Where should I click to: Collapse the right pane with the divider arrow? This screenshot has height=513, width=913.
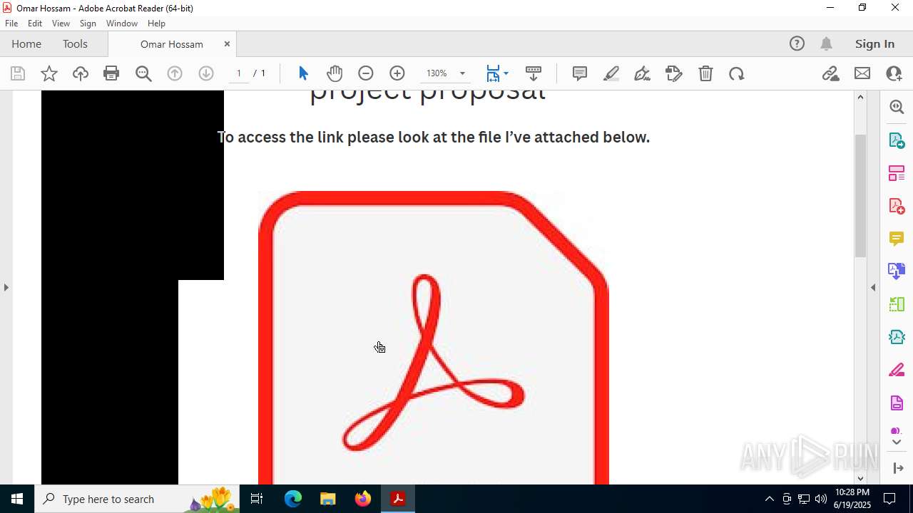[x=873, y=287]
